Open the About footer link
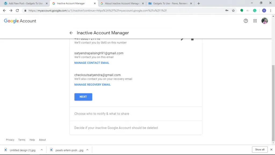Screen dimensions: 275x155 pos(42,140)
